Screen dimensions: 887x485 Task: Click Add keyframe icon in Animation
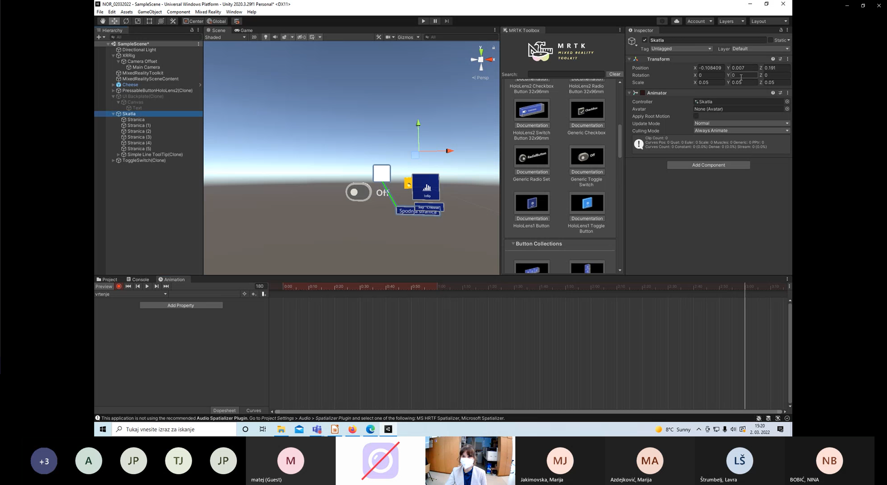254,294
